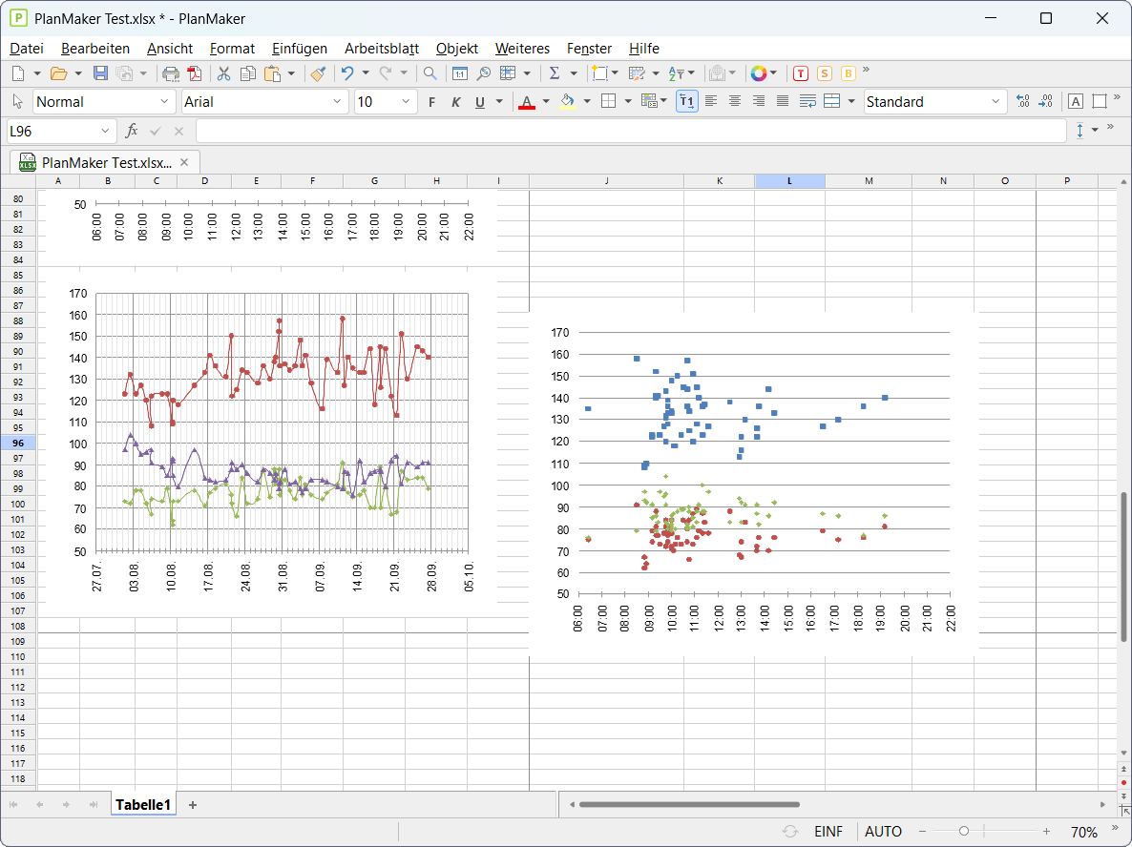This screenshot has height=847, width=1132.
Task: Undo the last action
Action: pos(347,72)
